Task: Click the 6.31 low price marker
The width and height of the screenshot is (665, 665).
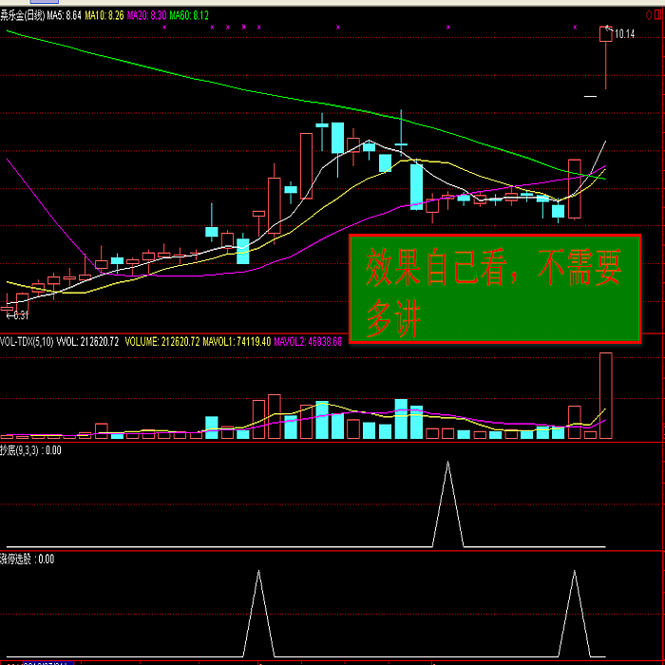Action: (x=18, y=314)
